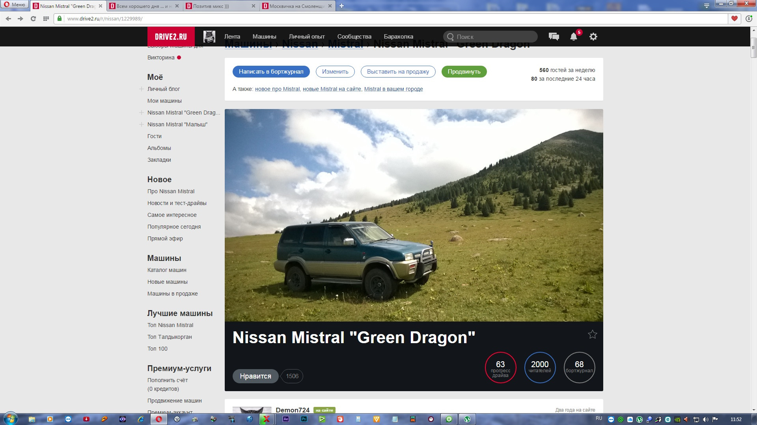Open Photoshop from the taskbar
The width and height of the screenshot is (757, 425).
tap(304, 419)
